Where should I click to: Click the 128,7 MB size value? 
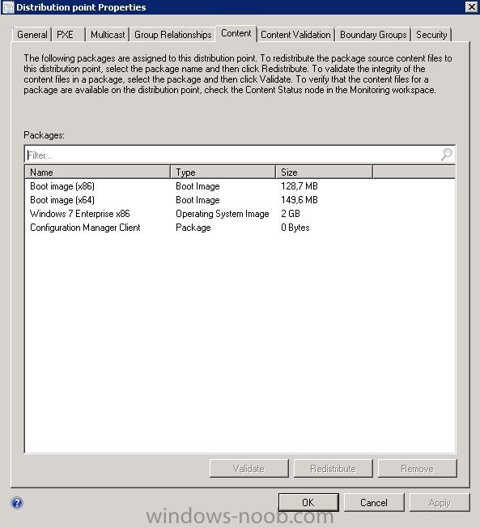click(x=299, y=186)
